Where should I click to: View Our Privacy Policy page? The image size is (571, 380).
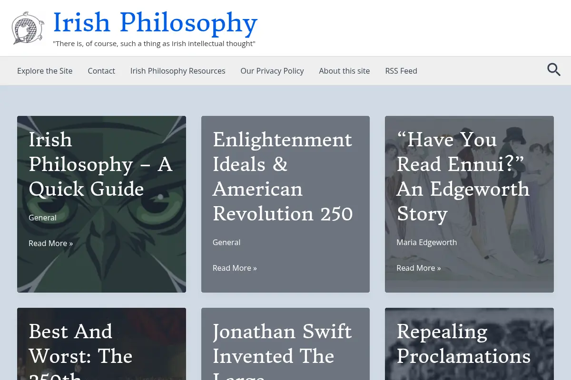[272, 71]
